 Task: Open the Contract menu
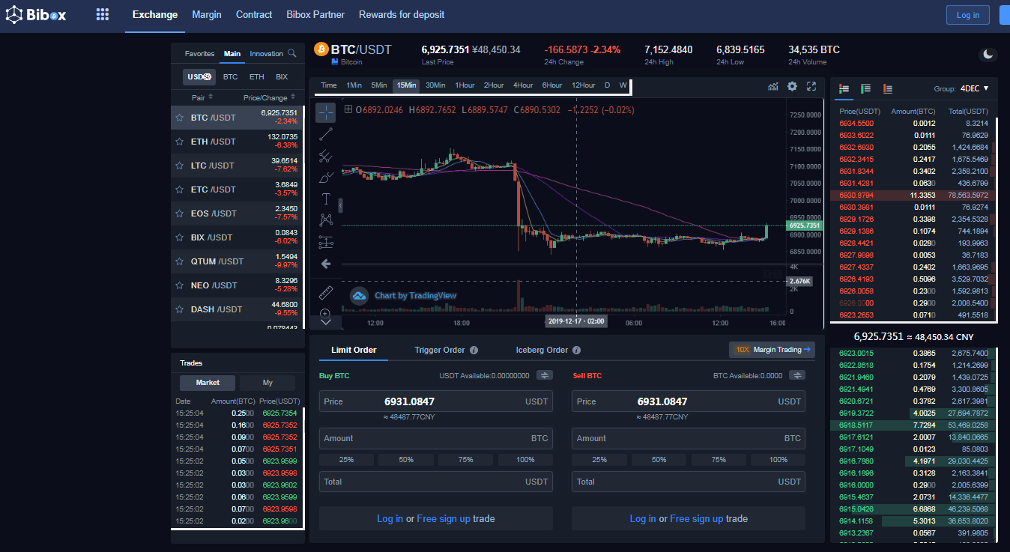[x=254, y=14]
